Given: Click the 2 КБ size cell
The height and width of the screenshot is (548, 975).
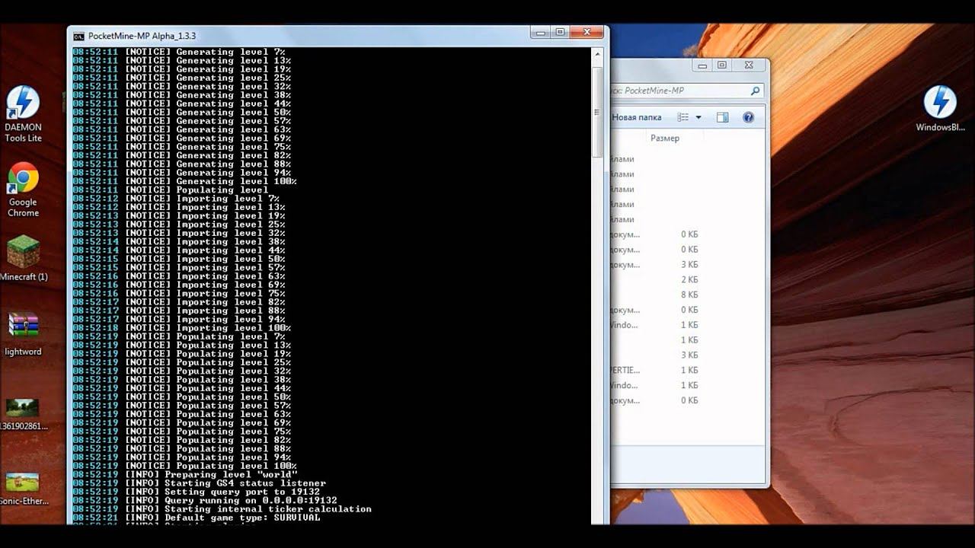Looking at the screenshot, I should coord(689,280).
